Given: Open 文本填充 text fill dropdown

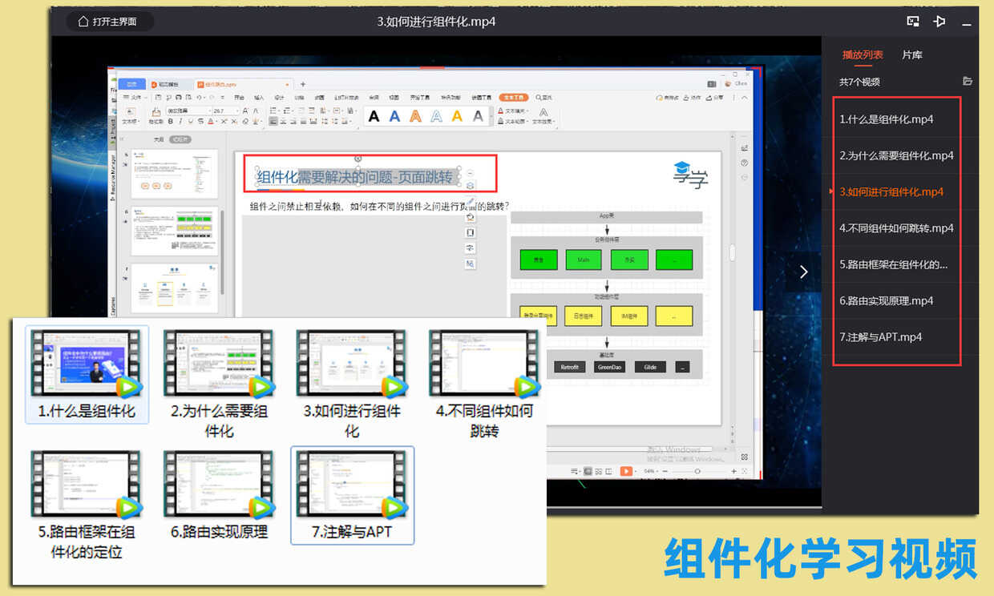Looking at the screenshot, I should click(513, 111).
